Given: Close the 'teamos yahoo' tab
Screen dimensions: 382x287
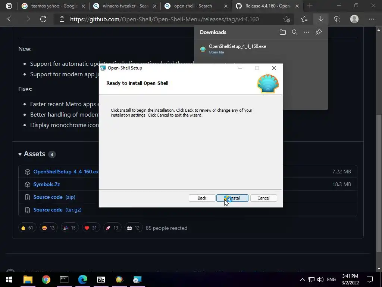Looking at the screenshot, I should [x=83, y=6].
